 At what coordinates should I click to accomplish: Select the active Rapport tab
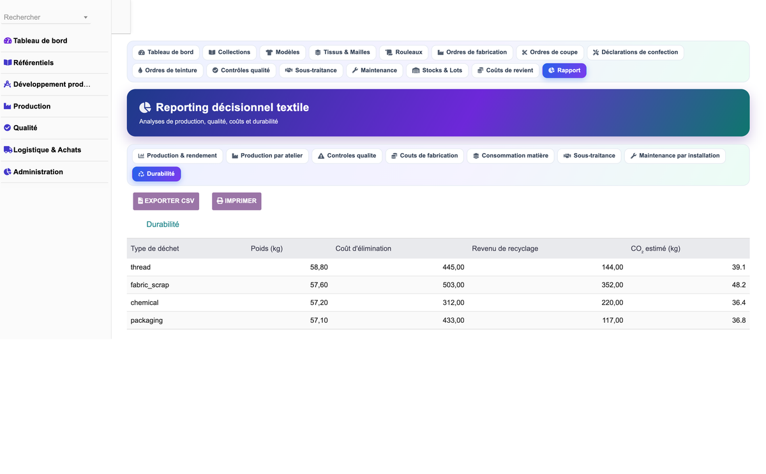(564, 70)
